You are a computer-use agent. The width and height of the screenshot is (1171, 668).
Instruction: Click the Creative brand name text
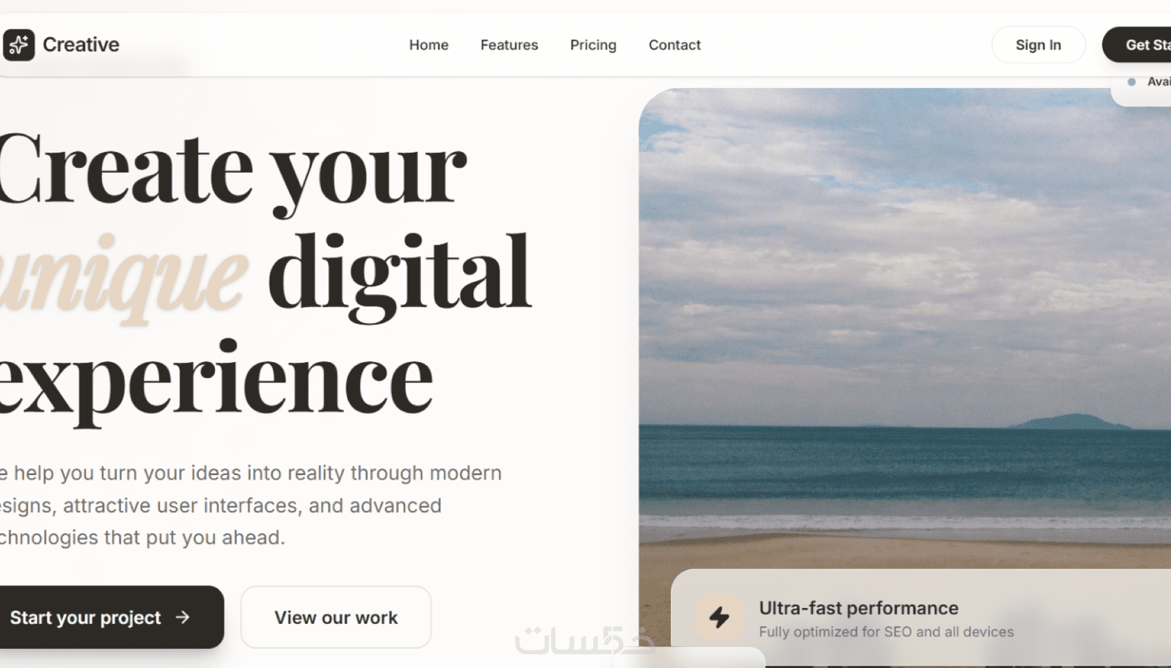pos(81,45)
